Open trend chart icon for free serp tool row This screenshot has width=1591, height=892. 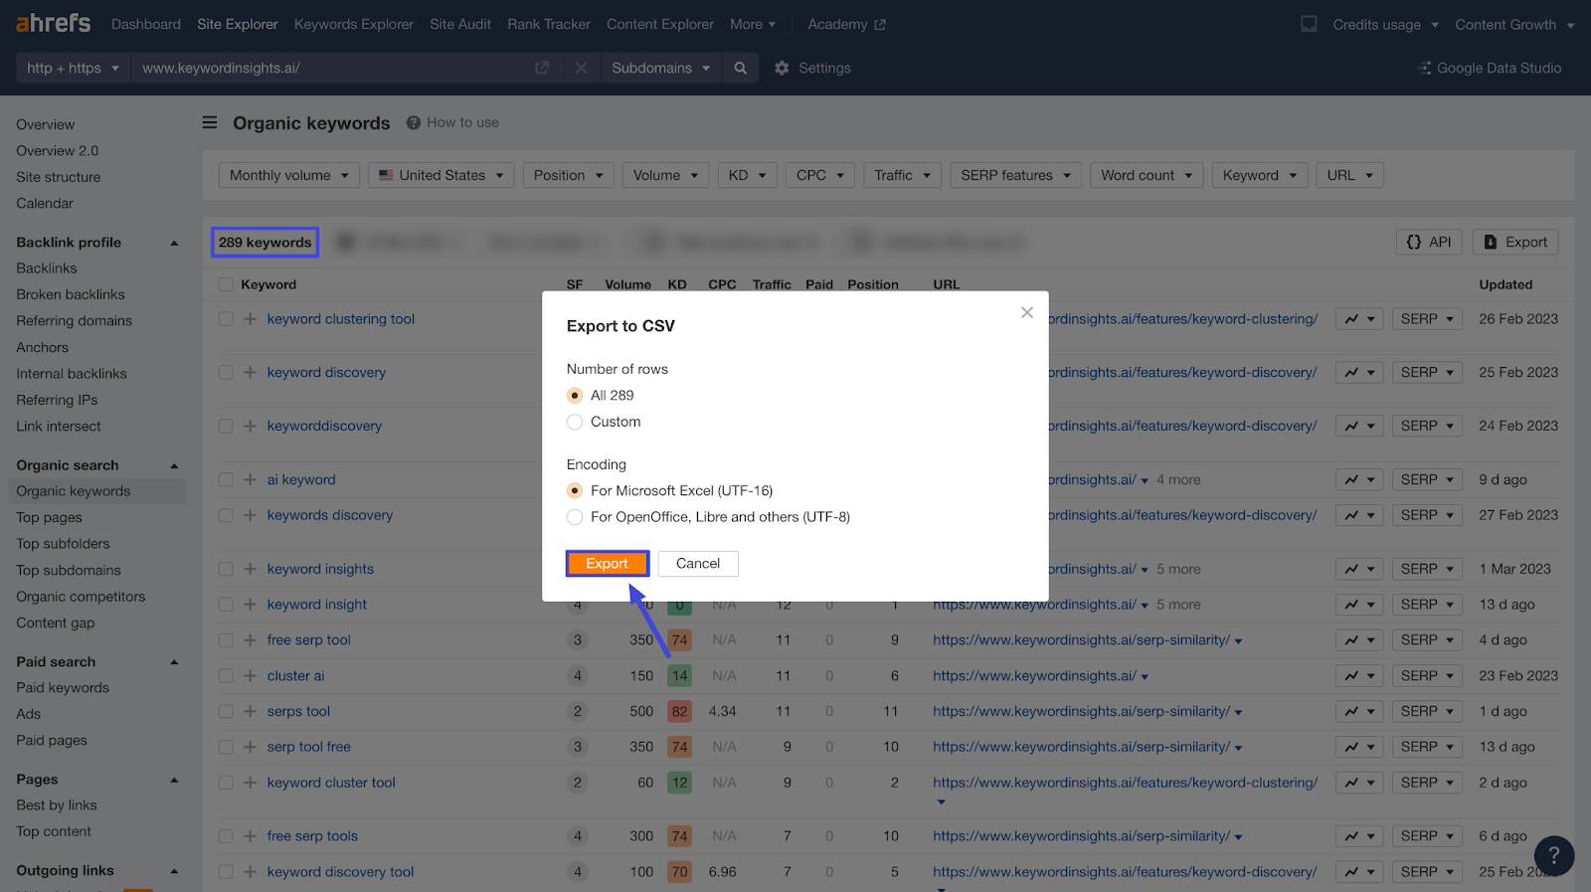coord(1359,640)
